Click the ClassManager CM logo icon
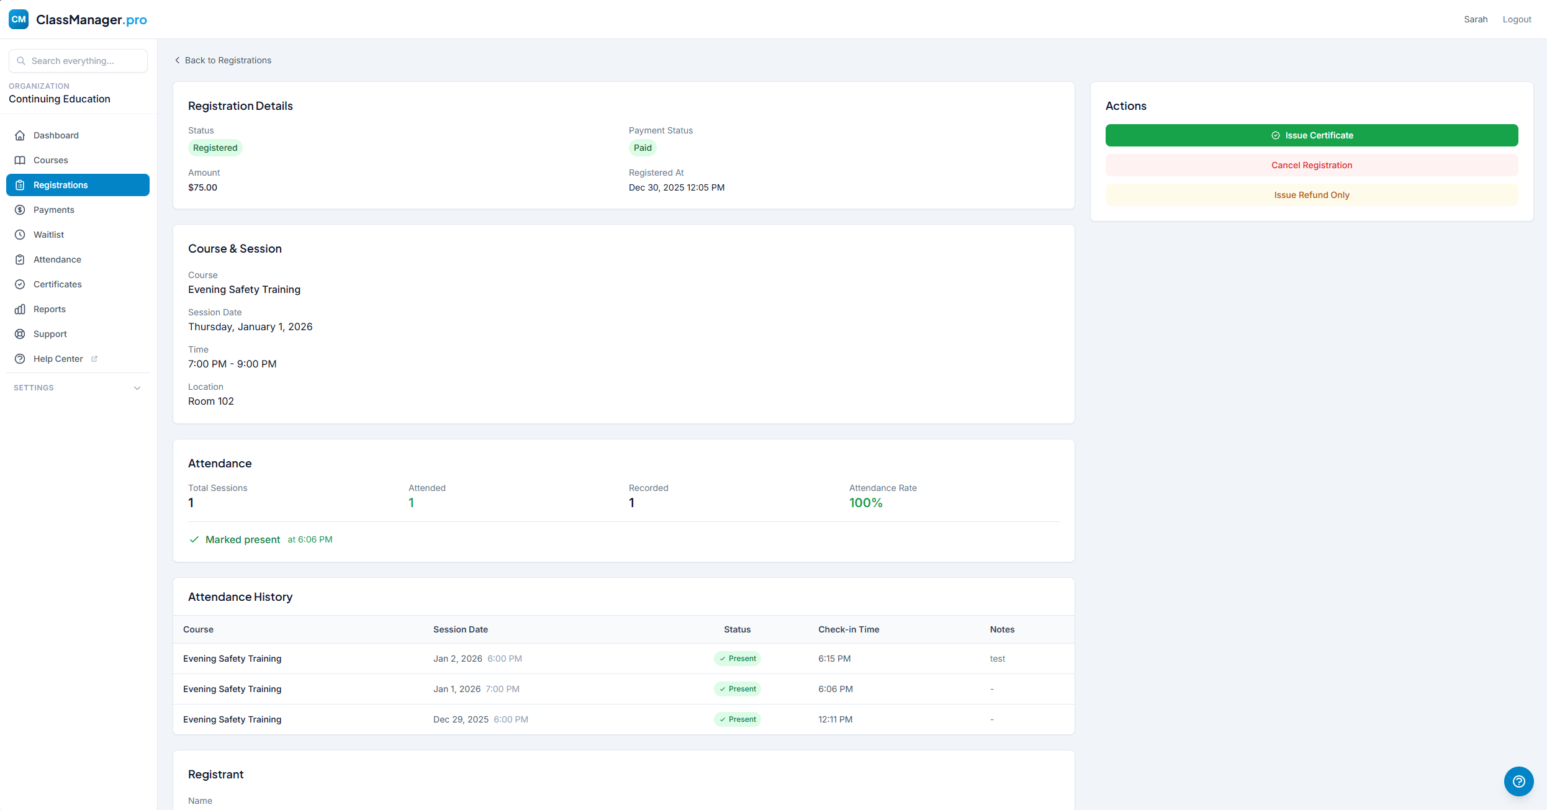Screen dimensions: 1547x810 pos(19,19)
